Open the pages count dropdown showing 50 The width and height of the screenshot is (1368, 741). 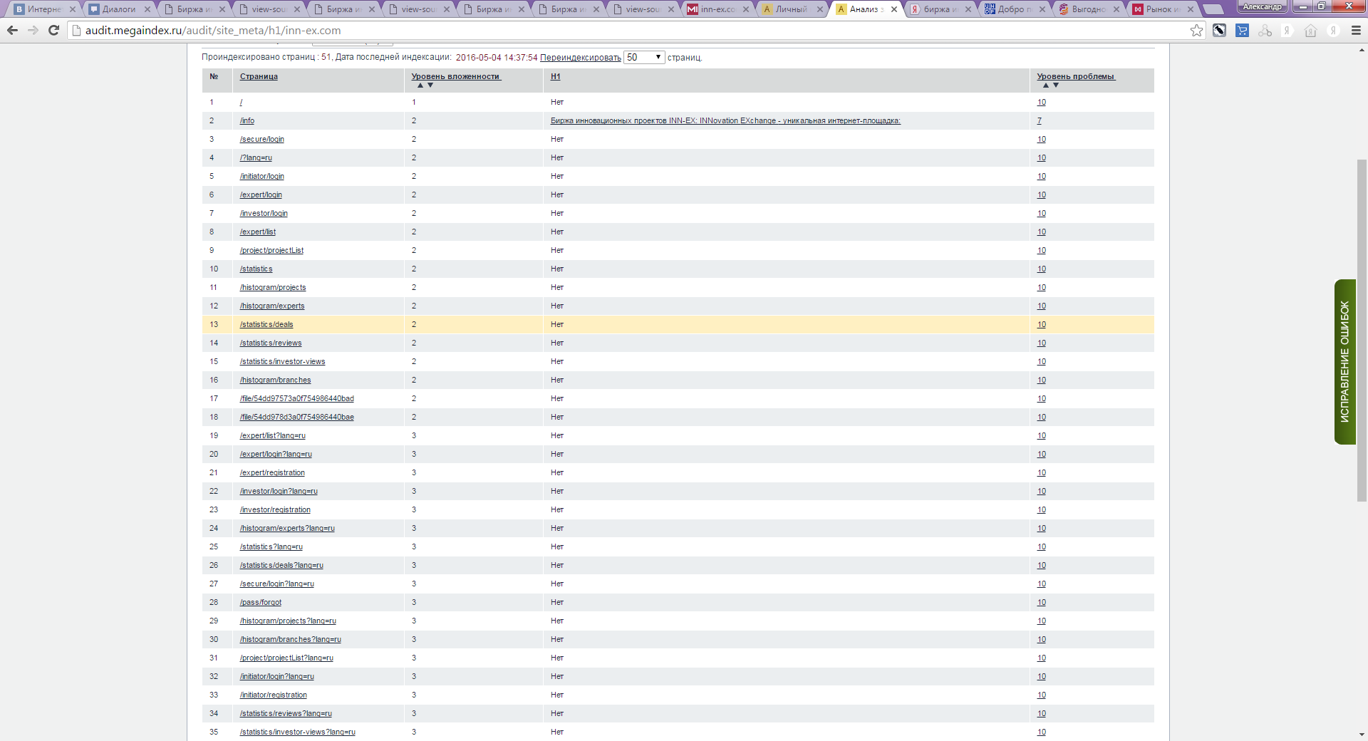click(644, 57)
